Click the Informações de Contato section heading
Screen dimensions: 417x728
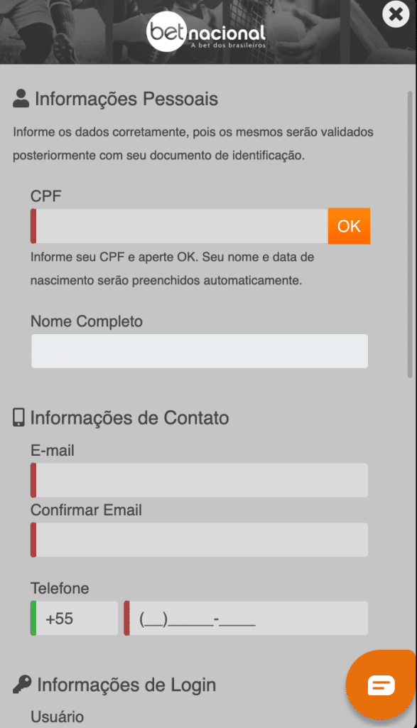(x=129, y=418)
